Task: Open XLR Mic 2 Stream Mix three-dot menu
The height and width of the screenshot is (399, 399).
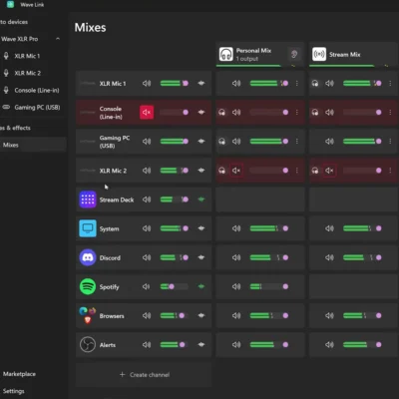Action: (390, 171)
